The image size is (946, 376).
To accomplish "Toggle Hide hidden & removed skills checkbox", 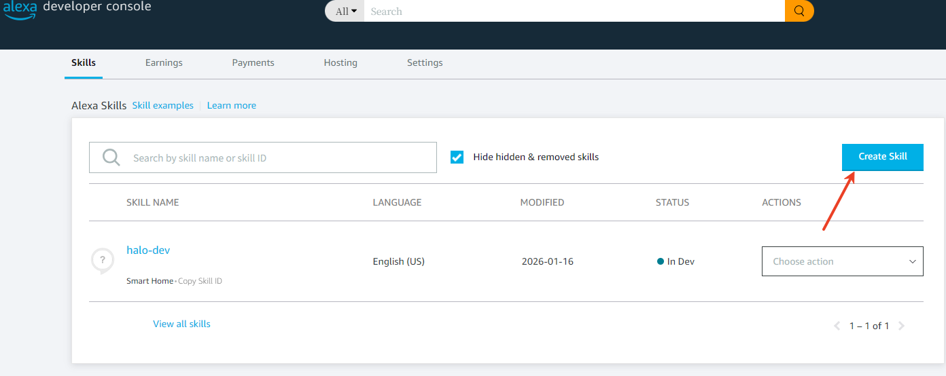I will pyautogui.click(x=457, y=157).
